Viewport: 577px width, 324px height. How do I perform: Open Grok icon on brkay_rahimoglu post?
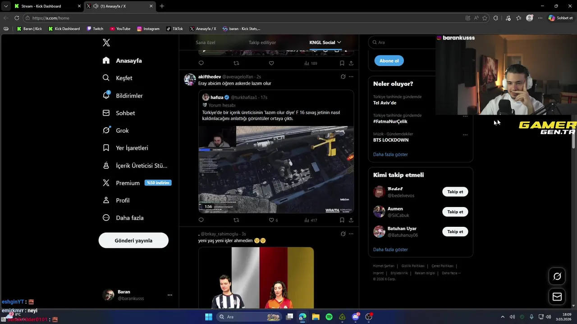pos(343,234)
